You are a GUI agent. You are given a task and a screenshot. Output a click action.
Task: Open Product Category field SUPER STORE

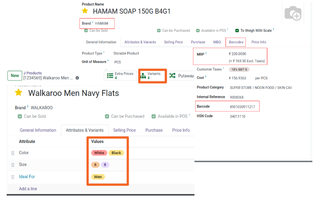point(261,88)
